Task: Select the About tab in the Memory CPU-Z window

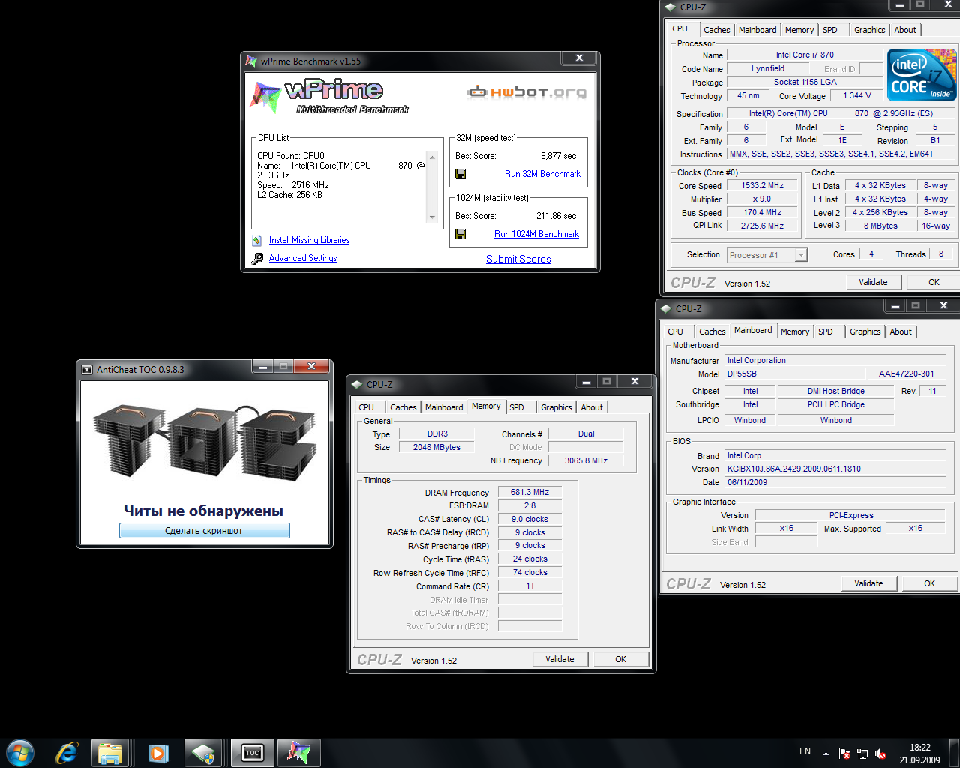Action: (592, 407)
